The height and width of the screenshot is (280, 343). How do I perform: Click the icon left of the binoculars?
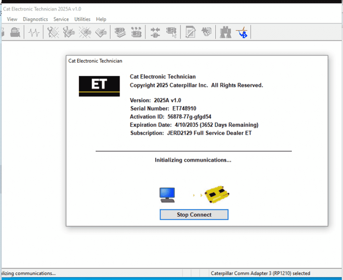(x=206, y=33)
